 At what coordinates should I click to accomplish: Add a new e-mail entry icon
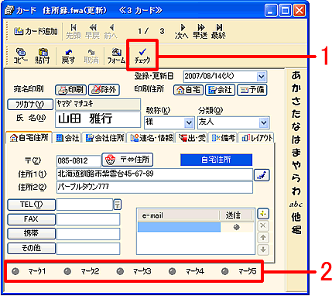263,214
